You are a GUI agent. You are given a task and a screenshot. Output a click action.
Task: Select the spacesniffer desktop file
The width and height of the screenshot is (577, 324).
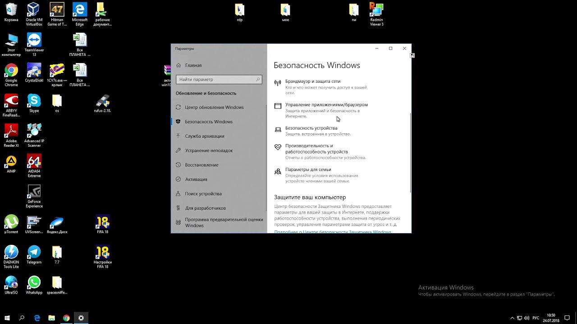[x=57, y=285]
